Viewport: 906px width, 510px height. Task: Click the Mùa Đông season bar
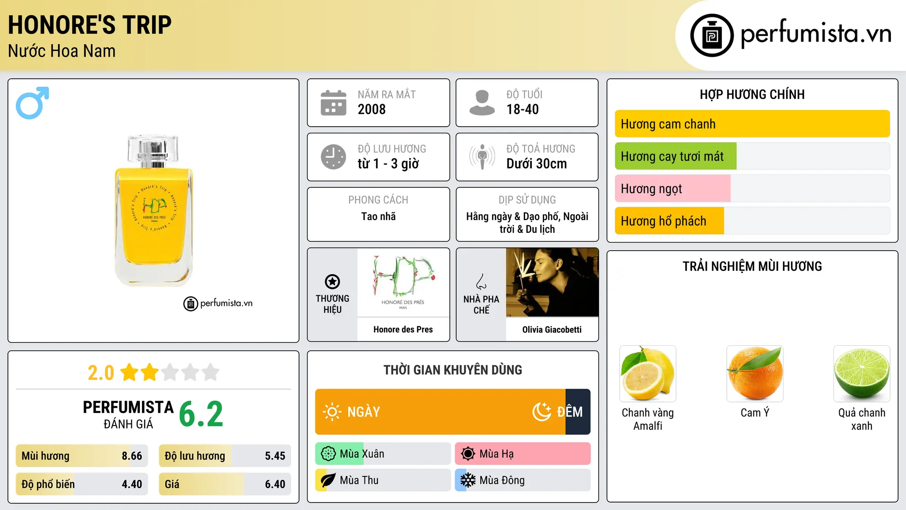pyautogui.click(x=522, y=480)
